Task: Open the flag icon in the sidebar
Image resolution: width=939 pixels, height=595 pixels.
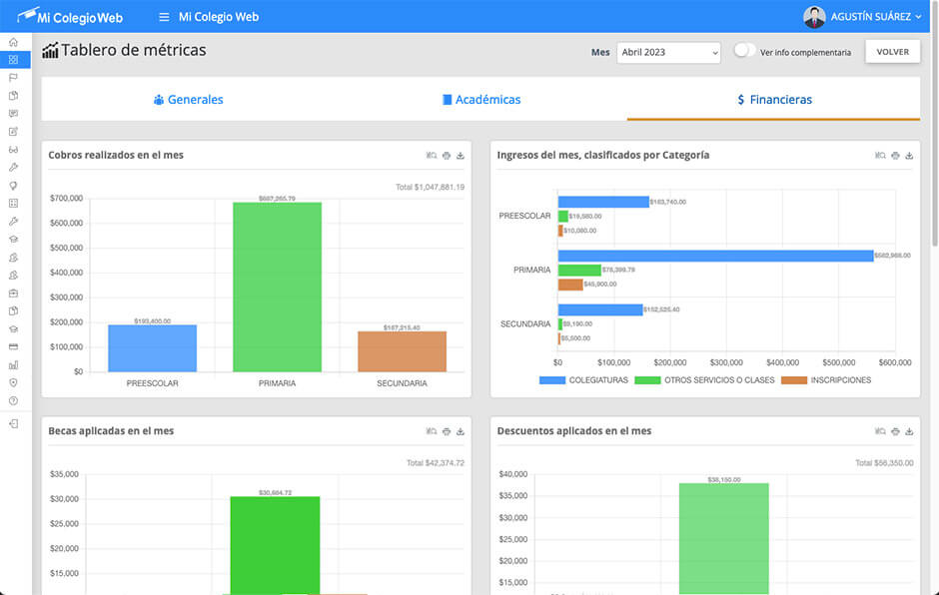Action: [x=13, y=78]
